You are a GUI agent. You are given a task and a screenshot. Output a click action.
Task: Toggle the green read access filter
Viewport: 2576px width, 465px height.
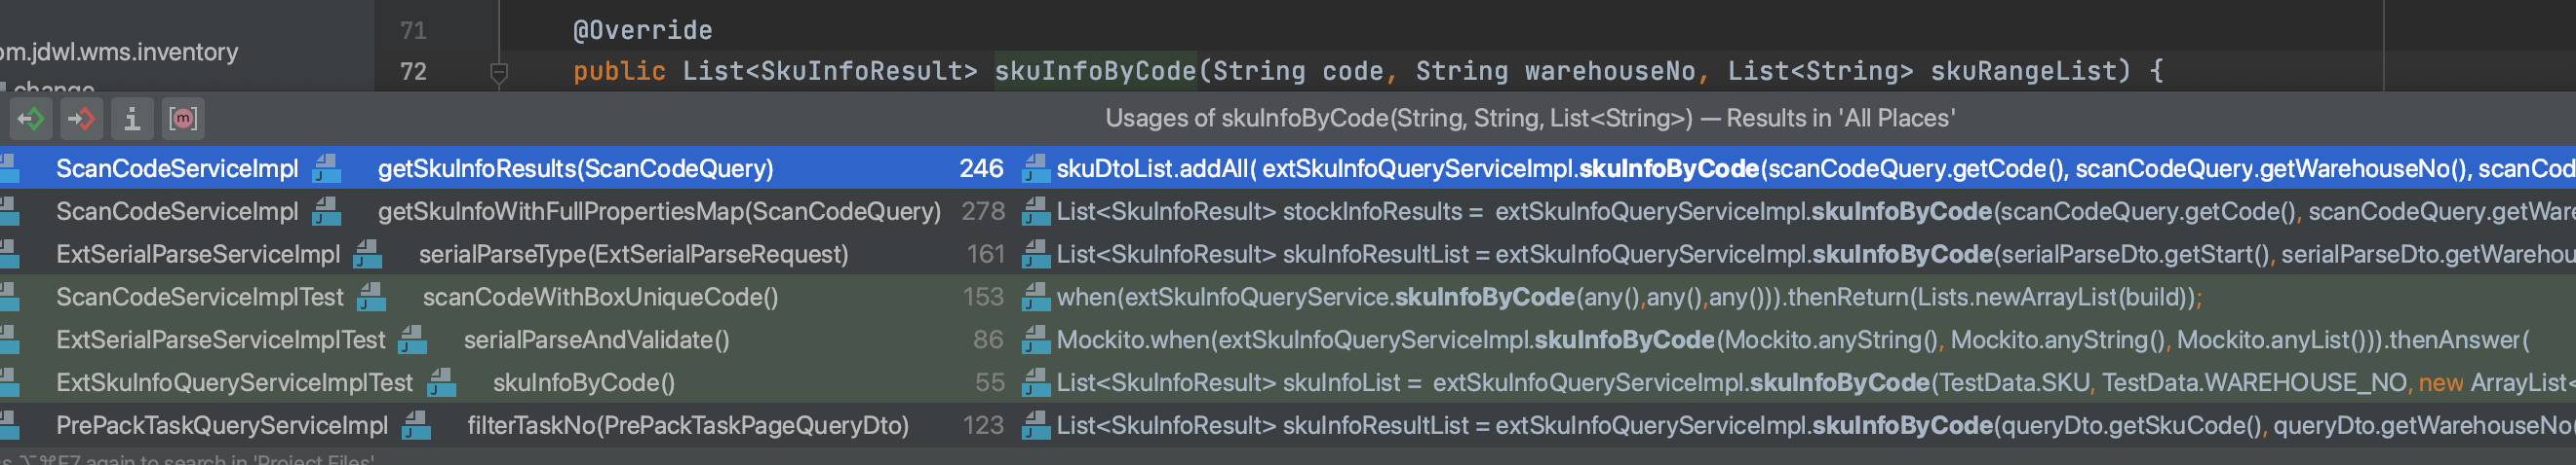click(x=31, y=120)
